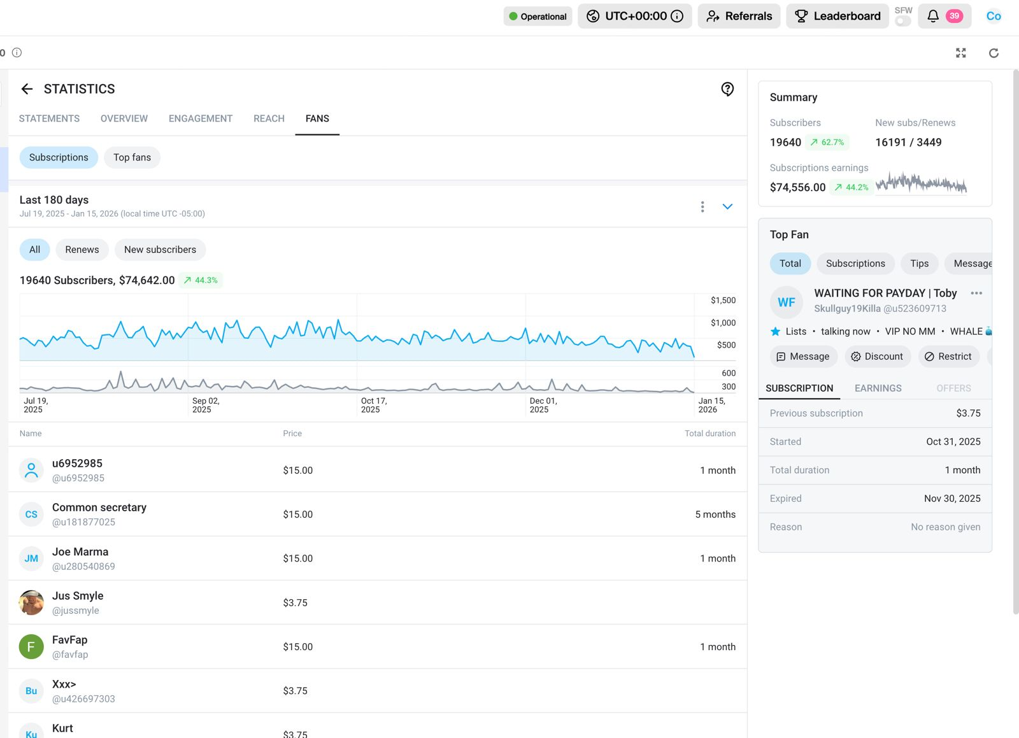The width and height of the screenshot is (1019, 738).
Task: Open more options for Skullguy19Killa
Action: 977,294
